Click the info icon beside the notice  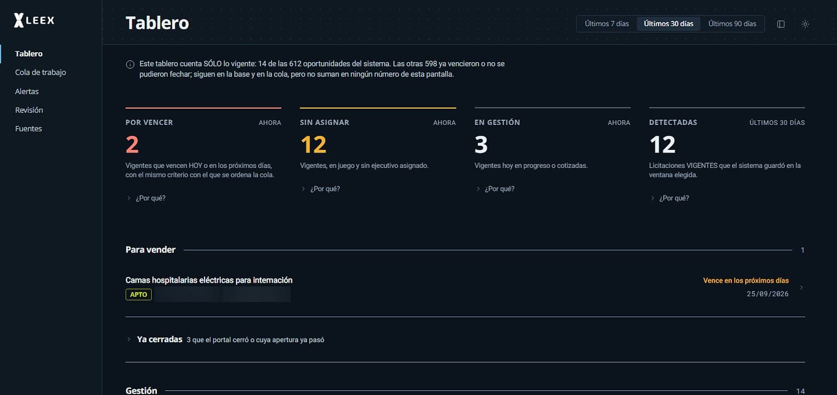[130, 64]
